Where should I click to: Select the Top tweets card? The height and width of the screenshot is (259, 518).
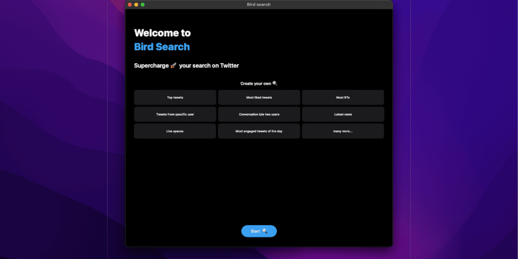pyautogui.click(x=175, y=97)
